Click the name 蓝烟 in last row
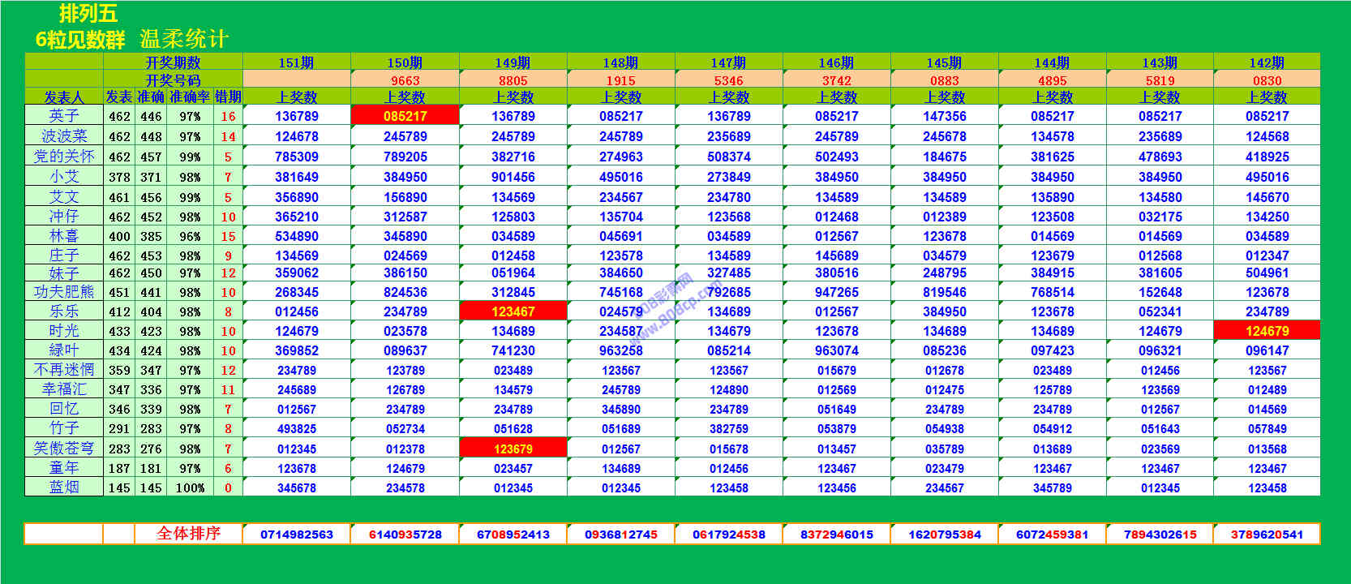1351x584 pixels. [64, 487]
